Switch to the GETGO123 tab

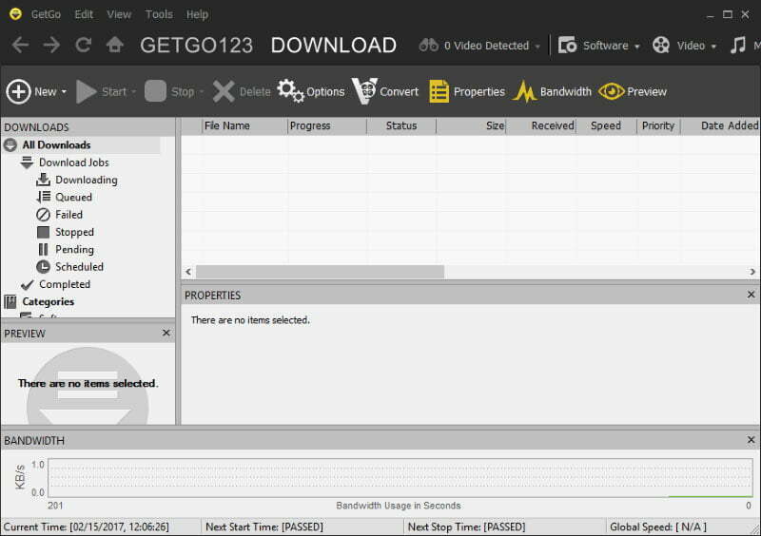[197, 45]
